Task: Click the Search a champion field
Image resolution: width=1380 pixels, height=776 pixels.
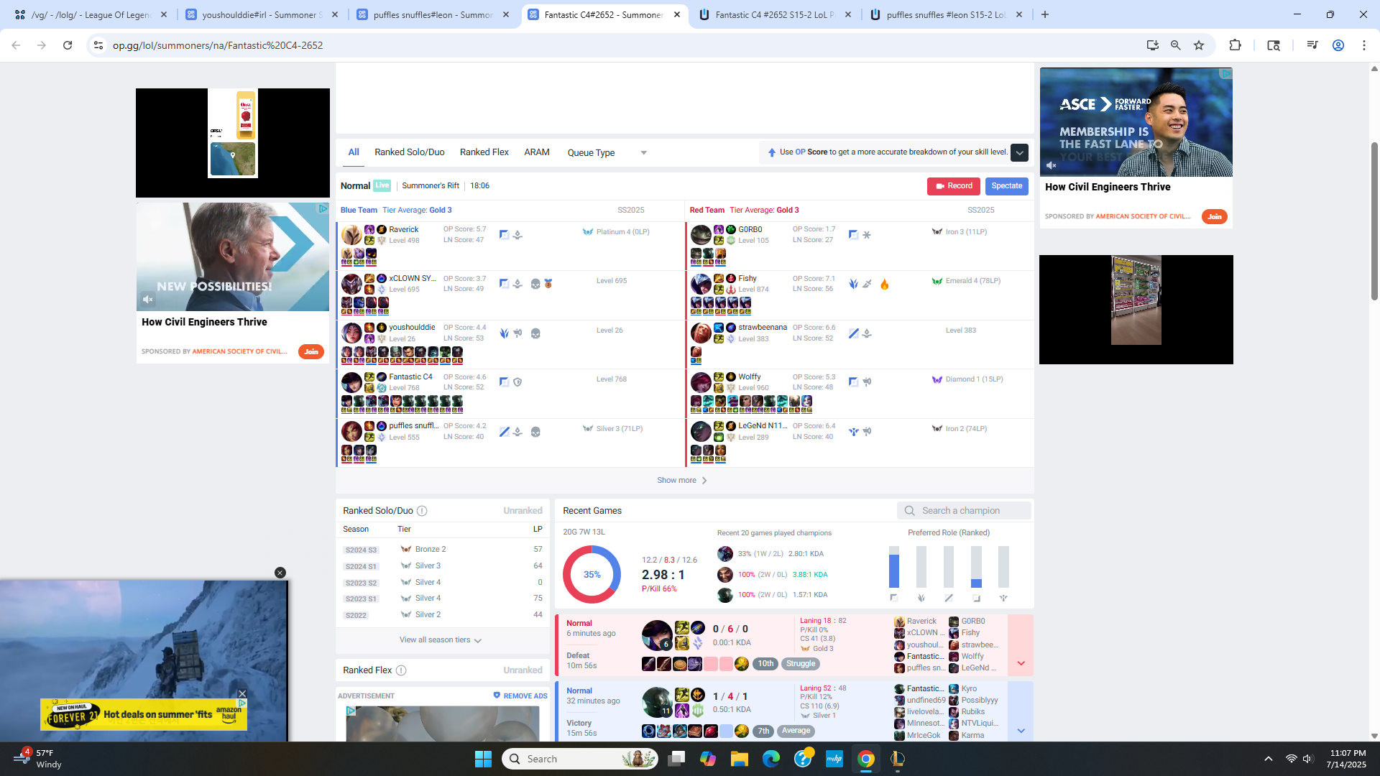Action: pyautogui.click(x=964, y=511)
